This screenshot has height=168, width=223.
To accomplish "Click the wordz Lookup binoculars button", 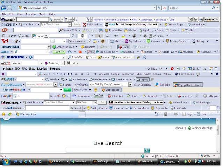I will point(73,63).
